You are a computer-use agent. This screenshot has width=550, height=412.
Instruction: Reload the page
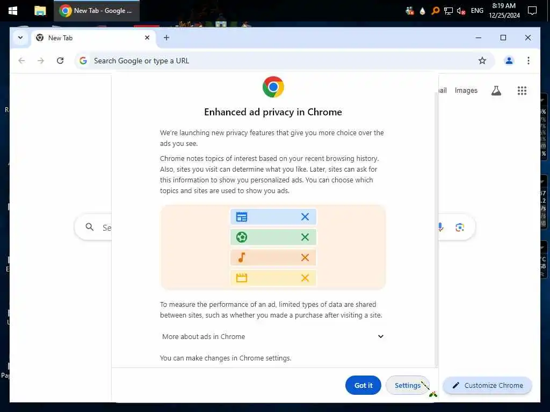(60, 61)
